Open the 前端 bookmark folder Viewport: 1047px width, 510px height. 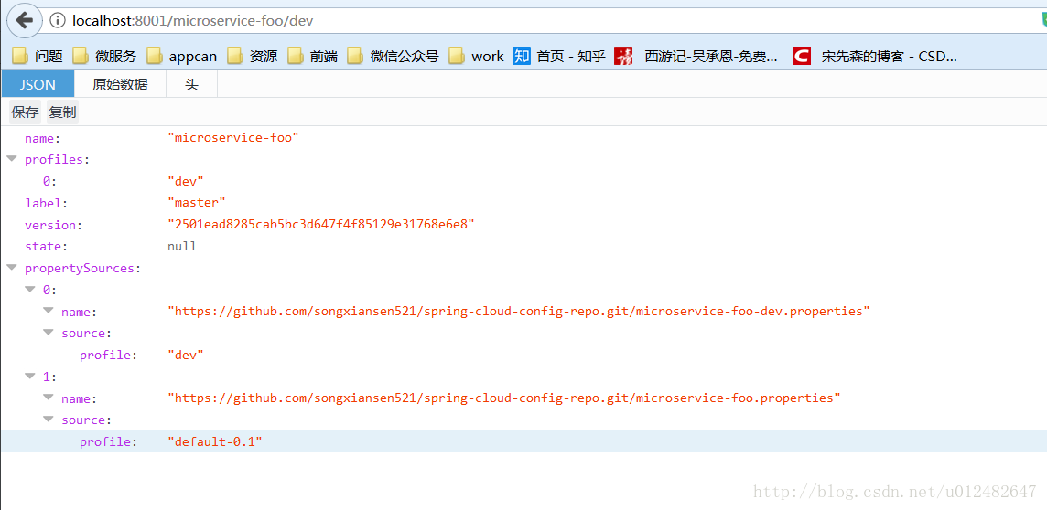(312, 56)
